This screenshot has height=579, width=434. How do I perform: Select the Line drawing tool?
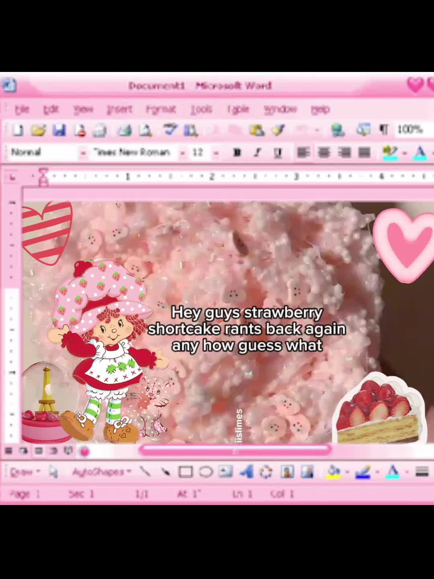145,471
